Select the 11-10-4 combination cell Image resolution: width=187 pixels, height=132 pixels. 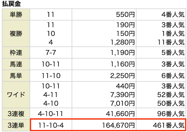(x=51, y=125)
